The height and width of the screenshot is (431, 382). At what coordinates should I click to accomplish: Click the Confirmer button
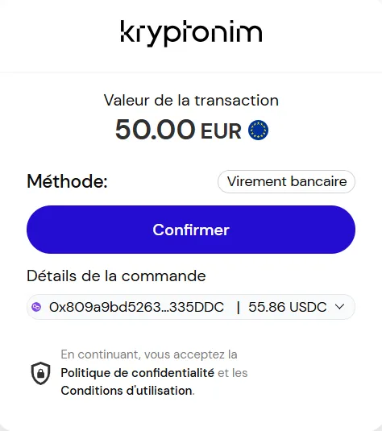191,230
